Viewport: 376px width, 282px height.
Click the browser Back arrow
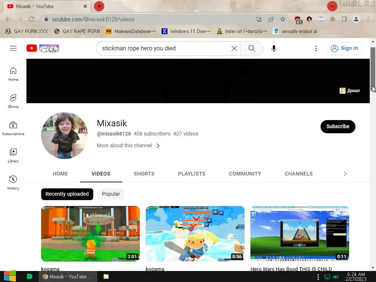[x=8, y=19]
